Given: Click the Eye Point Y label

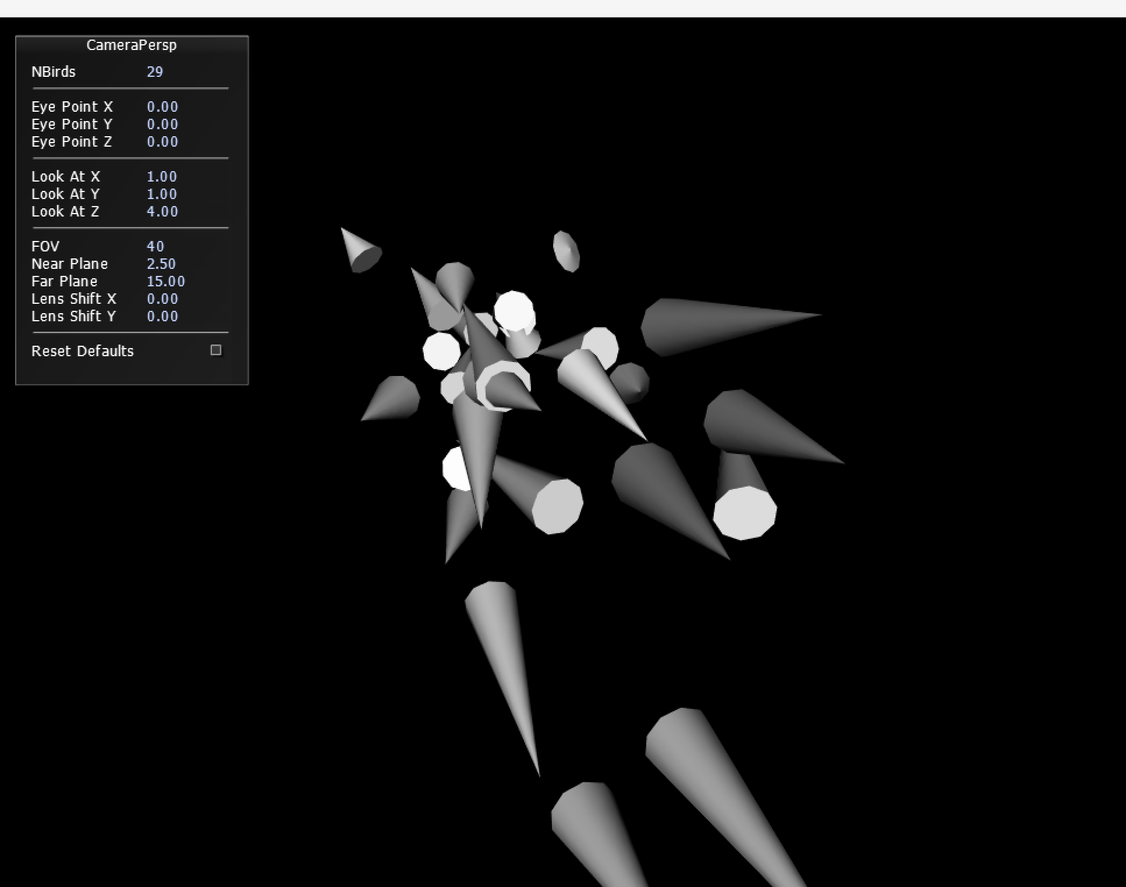Looking at the screenshot, I should 72,124.
